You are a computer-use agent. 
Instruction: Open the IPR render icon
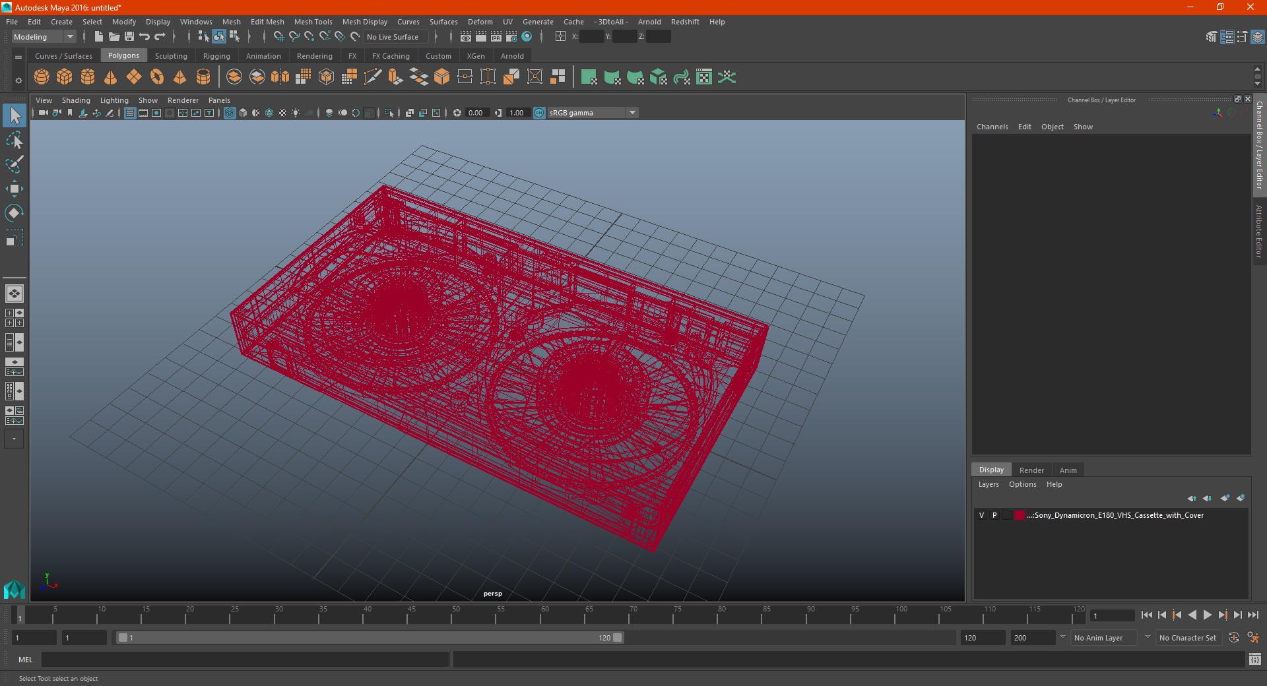tap(496, 37)
